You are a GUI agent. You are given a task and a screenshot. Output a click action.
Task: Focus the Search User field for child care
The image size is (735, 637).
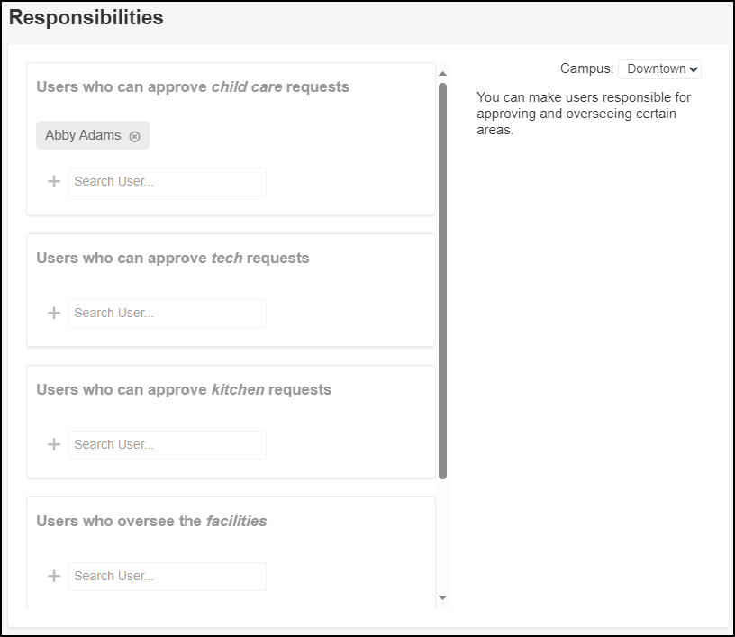[x=168, y=181]
